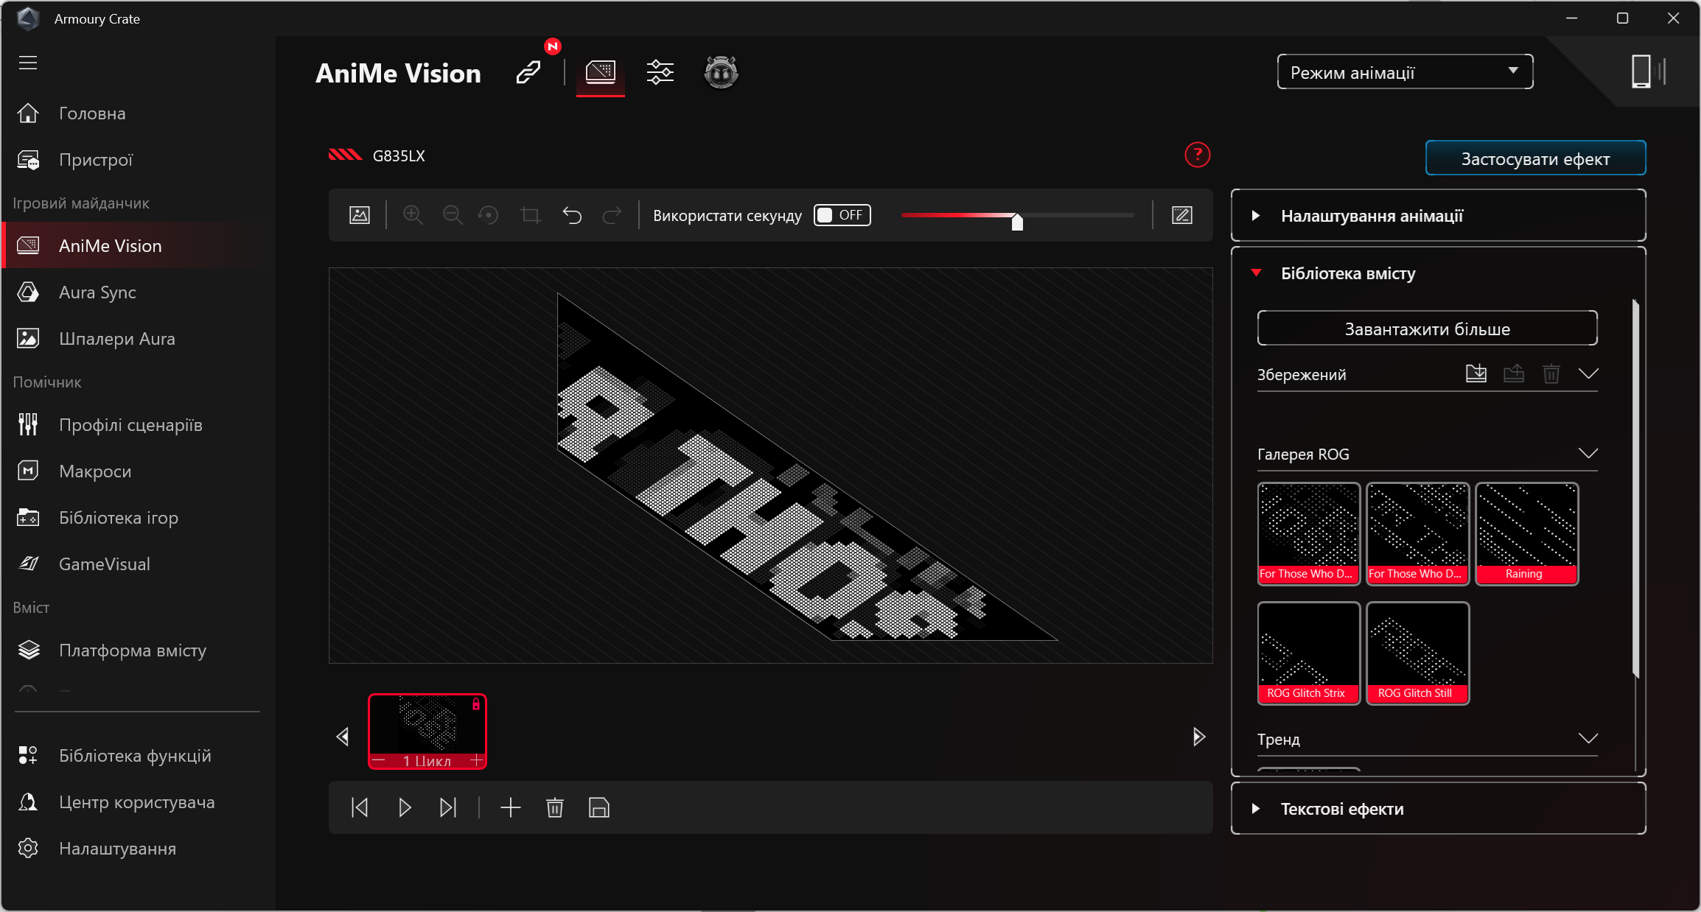Delete frame with bottom trash icon

(x=554, y=807)
